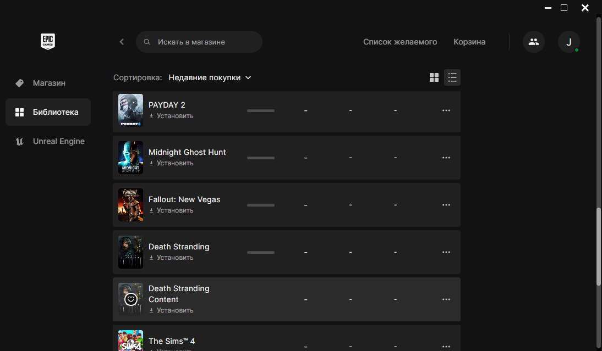The width and height of the screenshot is (602, 351).
Task: Focus the Искать в магазине search field
Action: click(199, 42)
